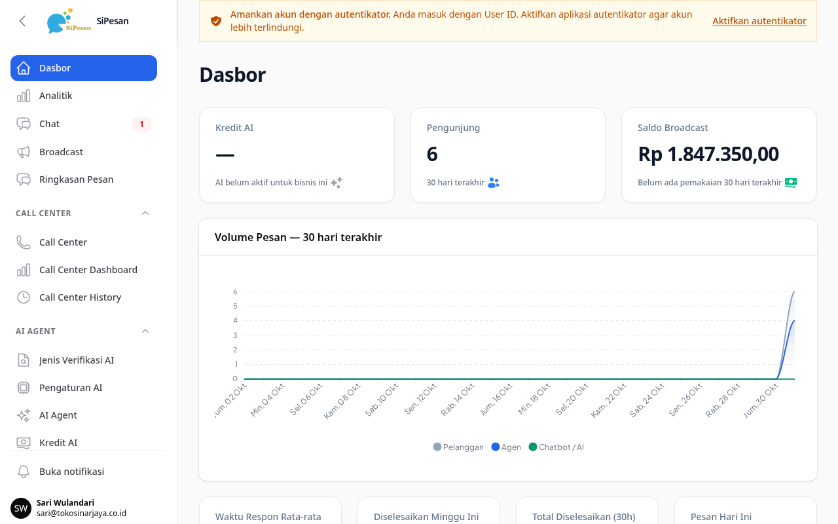Image resolution: width=838 pixels, height=524 pixels.
Task: Open the Ringkasan Pesan icon
Action: coord(24,179)
